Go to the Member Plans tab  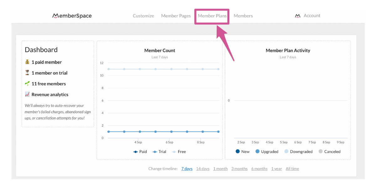(x=212, y=16)
